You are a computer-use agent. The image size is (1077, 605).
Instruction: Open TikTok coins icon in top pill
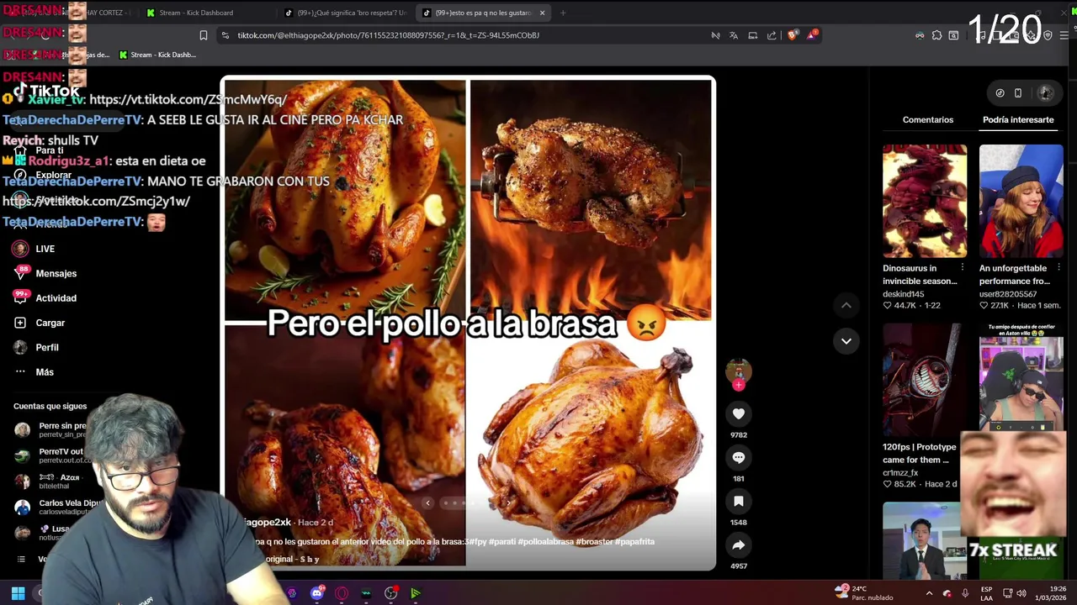(x=1000, y=93)
